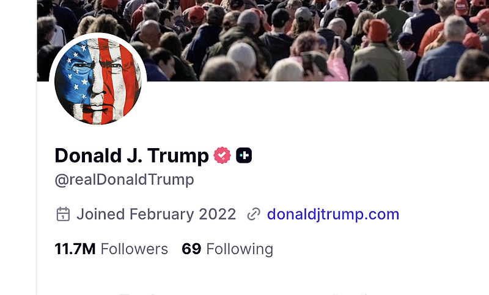489x295 pixels.
Task: Click the raised phone in banner photo
Action: tap(337, 43)
